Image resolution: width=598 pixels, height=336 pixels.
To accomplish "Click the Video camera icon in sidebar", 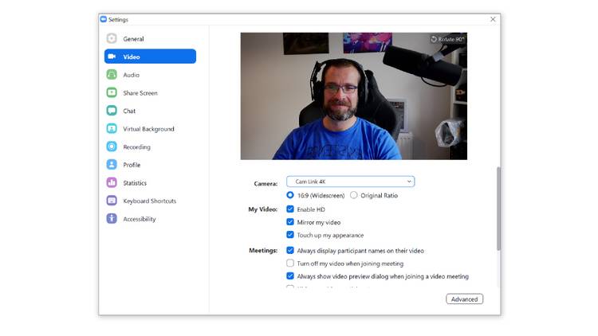I will (112, 57).
